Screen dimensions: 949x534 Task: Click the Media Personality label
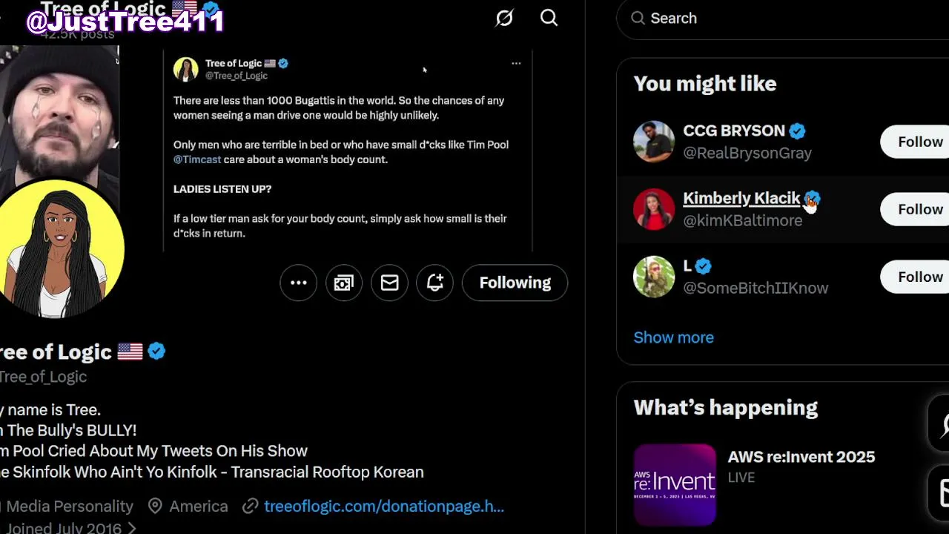tap(70, 507)
